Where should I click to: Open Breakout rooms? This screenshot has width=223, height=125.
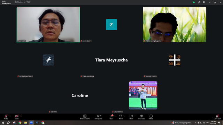click(x=85, y=117)
